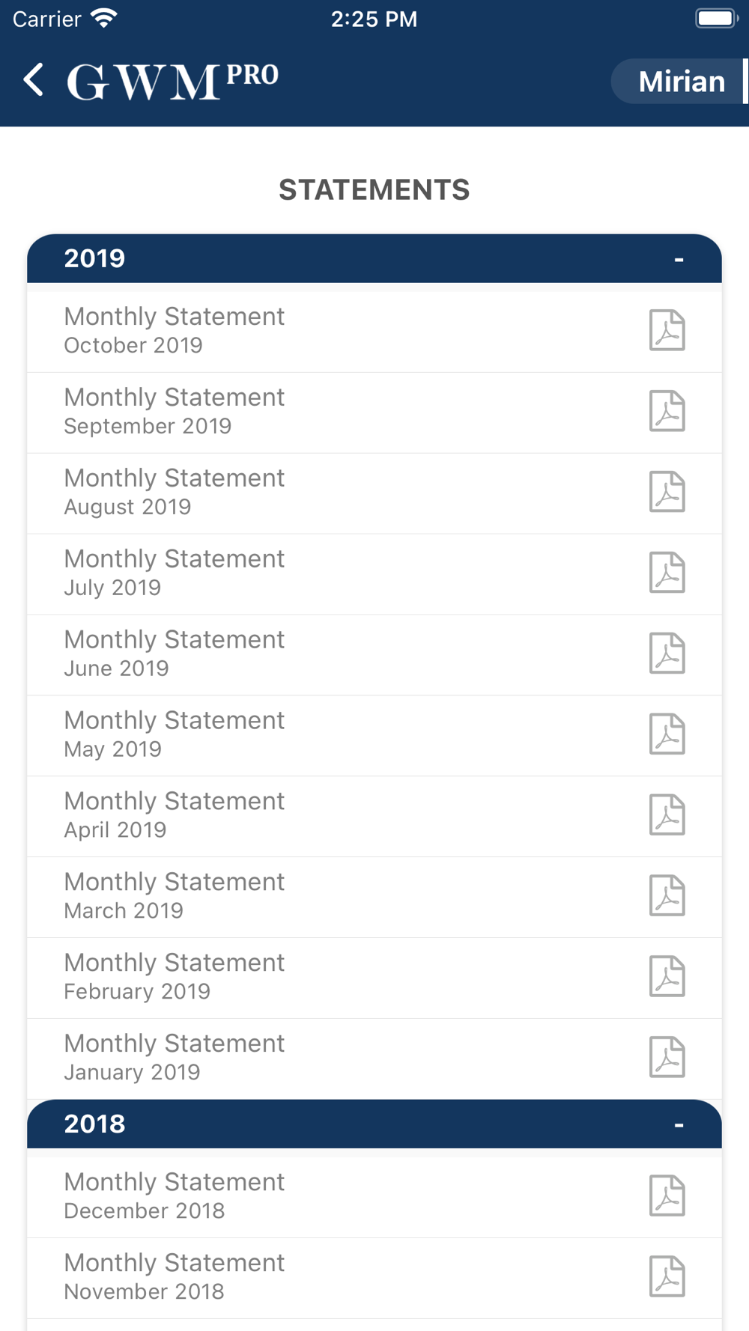
Task: Open Monthly Statement January 2019 entry
Action: tap(374, 1059)
